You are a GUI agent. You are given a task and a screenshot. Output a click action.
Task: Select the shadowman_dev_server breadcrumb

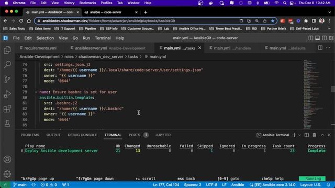tap(101, 57)
